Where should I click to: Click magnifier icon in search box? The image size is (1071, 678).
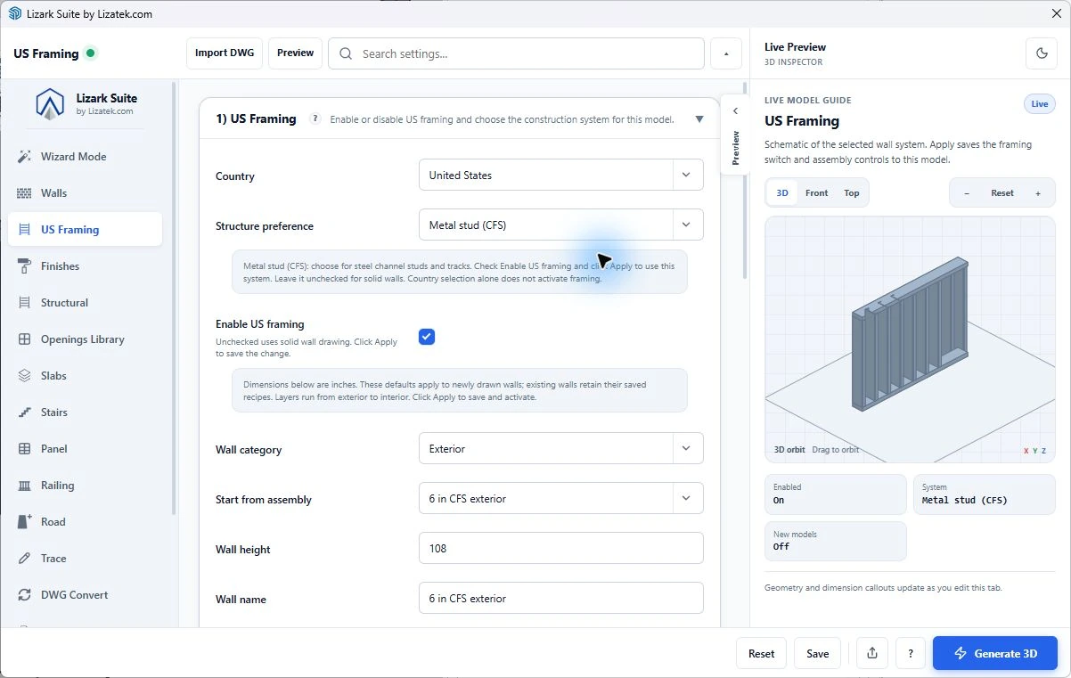[346, 53]
